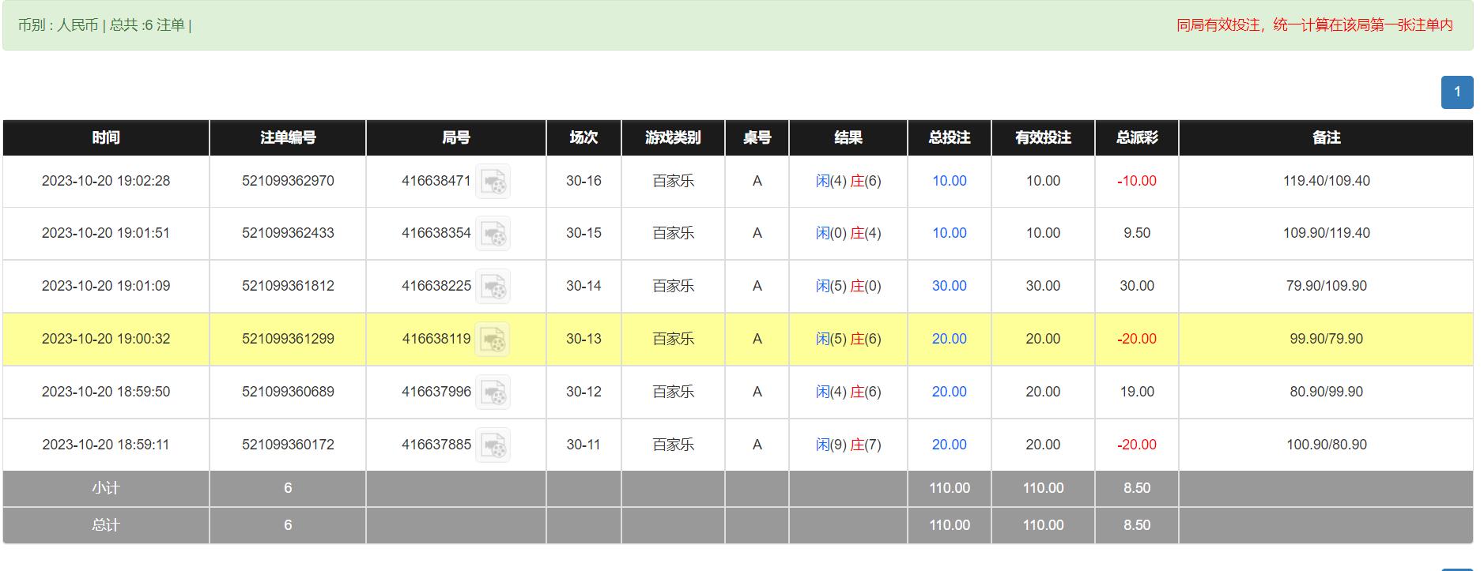Image resolution: width=1484 pixels, height=571 pixels.
Task: Open video replay icon for round 416638471
Action: (x=493, y=182)
